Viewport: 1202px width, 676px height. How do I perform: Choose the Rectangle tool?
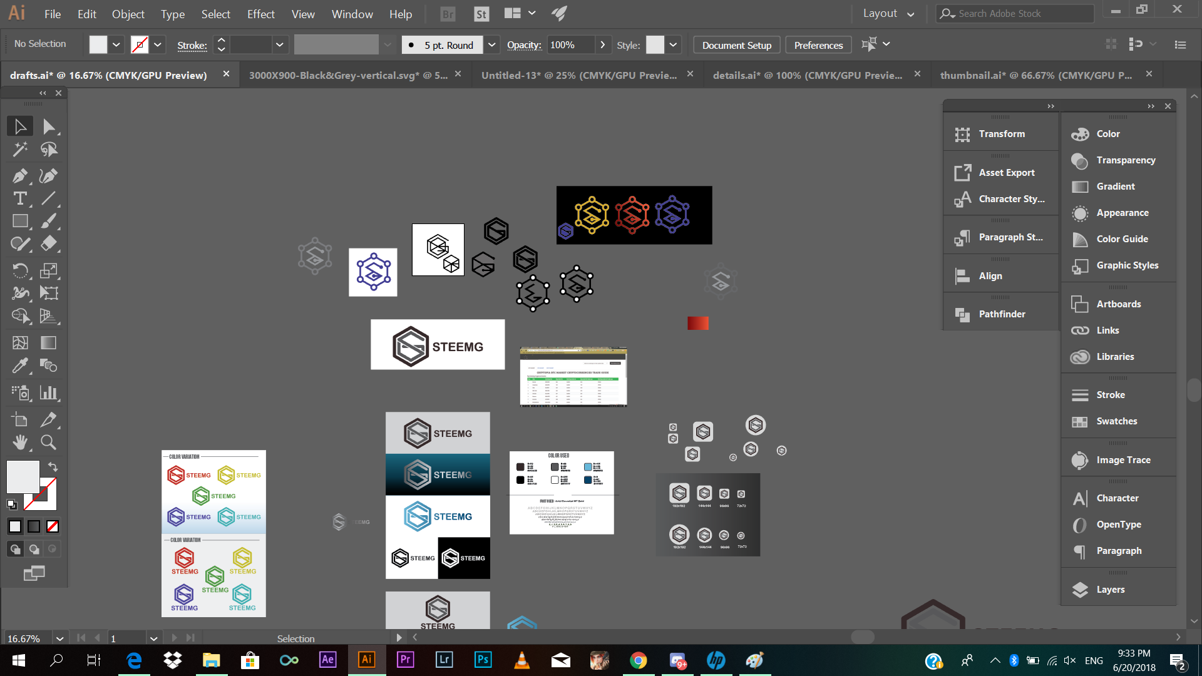20,221
